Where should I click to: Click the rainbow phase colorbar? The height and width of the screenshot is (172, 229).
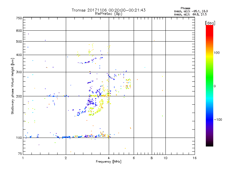[x=210, y=85]
